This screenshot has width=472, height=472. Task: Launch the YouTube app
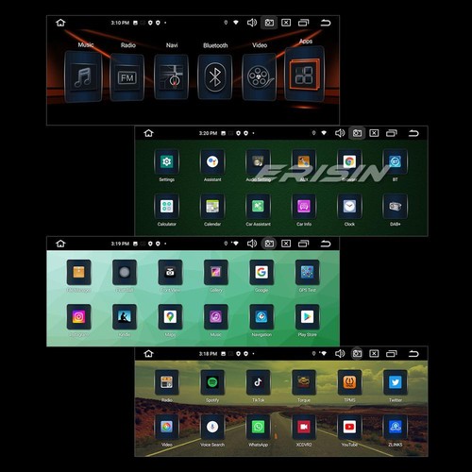(349, 427)
